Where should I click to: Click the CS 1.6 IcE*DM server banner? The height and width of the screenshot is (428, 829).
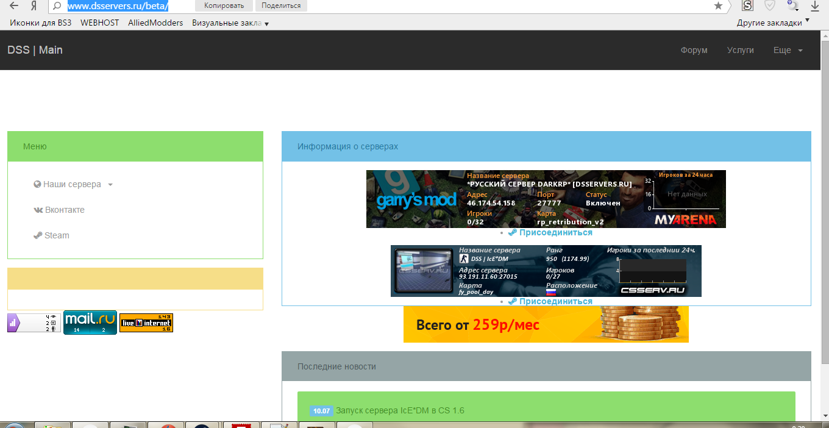(x=546, y=271)
